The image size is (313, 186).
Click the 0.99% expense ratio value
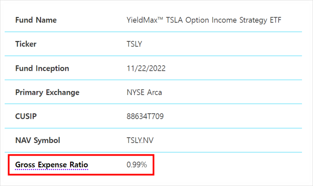click(x=137, y=165)
